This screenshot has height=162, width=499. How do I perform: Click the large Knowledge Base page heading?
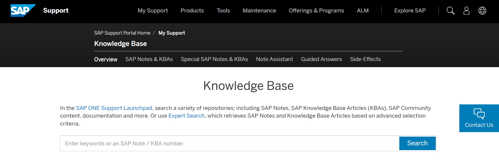(248, 86)
